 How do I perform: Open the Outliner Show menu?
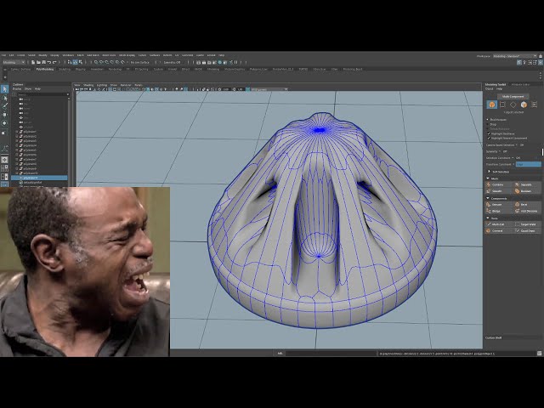coord(28,88)
